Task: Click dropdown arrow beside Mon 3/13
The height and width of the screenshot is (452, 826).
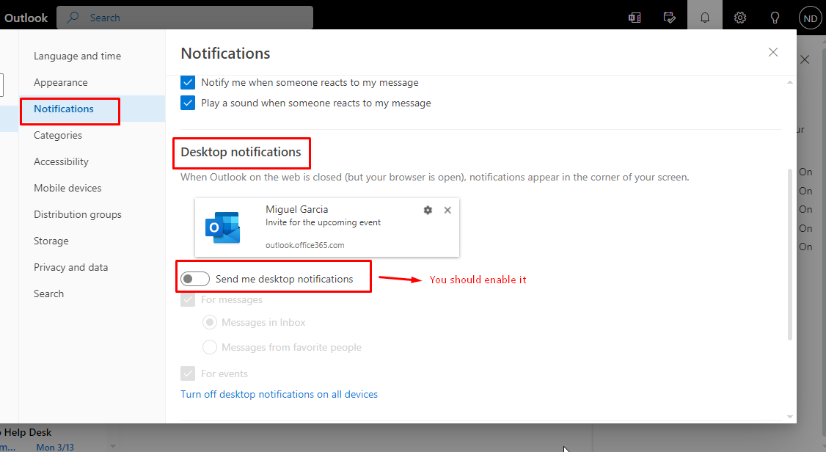Action: coord(113,446)
